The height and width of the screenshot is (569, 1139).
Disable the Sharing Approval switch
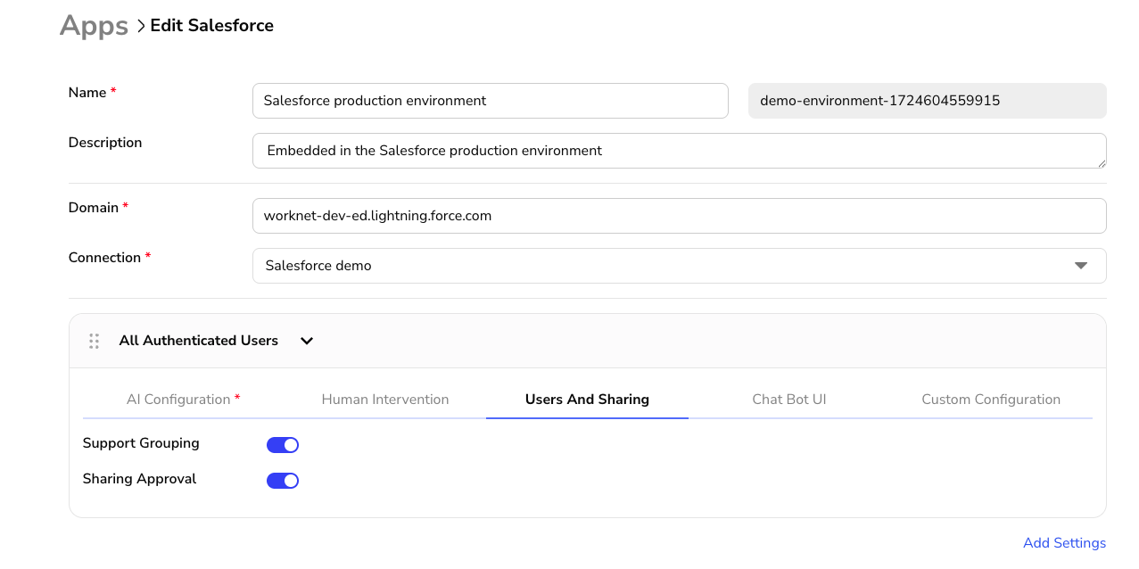coord(283,481)
